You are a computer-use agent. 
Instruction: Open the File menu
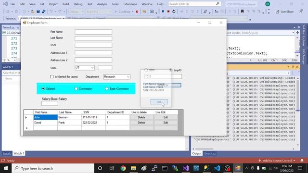point(13,4)
